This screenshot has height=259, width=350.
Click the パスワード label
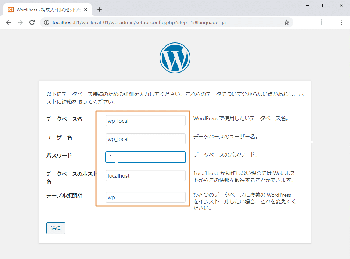(59, 156)
